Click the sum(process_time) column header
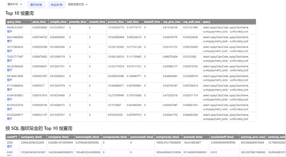 (x=168, y=137)
